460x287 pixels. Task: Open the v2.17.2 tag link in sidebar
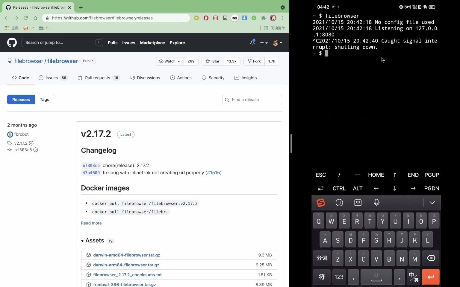coord(21,143)
